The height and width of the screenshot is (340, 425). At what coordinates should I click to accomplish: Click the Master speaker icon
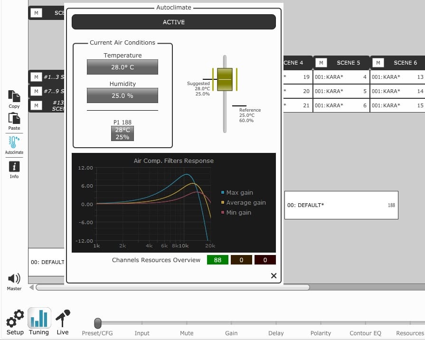14,279
